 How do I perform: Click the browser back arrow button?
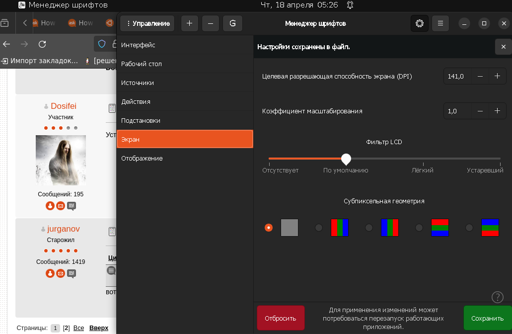pyautogui.click(x=6, y=44)
